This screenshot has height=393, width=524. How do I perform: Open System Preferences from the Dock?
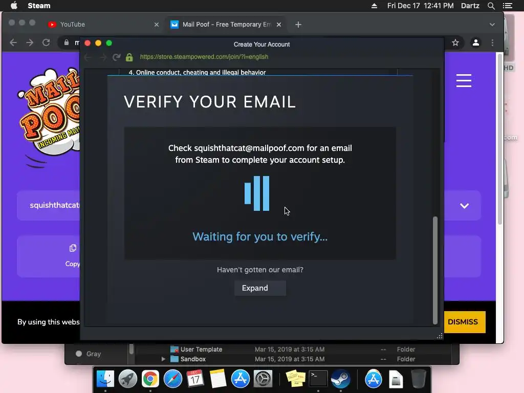(x=263, y=379)
